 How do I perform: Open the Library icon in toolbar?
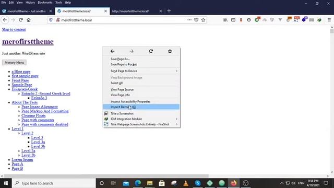[225, 20]
